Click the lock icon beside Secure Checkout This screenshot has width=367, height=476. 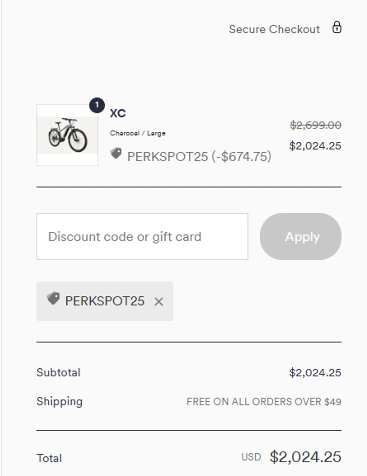[337, 28]
